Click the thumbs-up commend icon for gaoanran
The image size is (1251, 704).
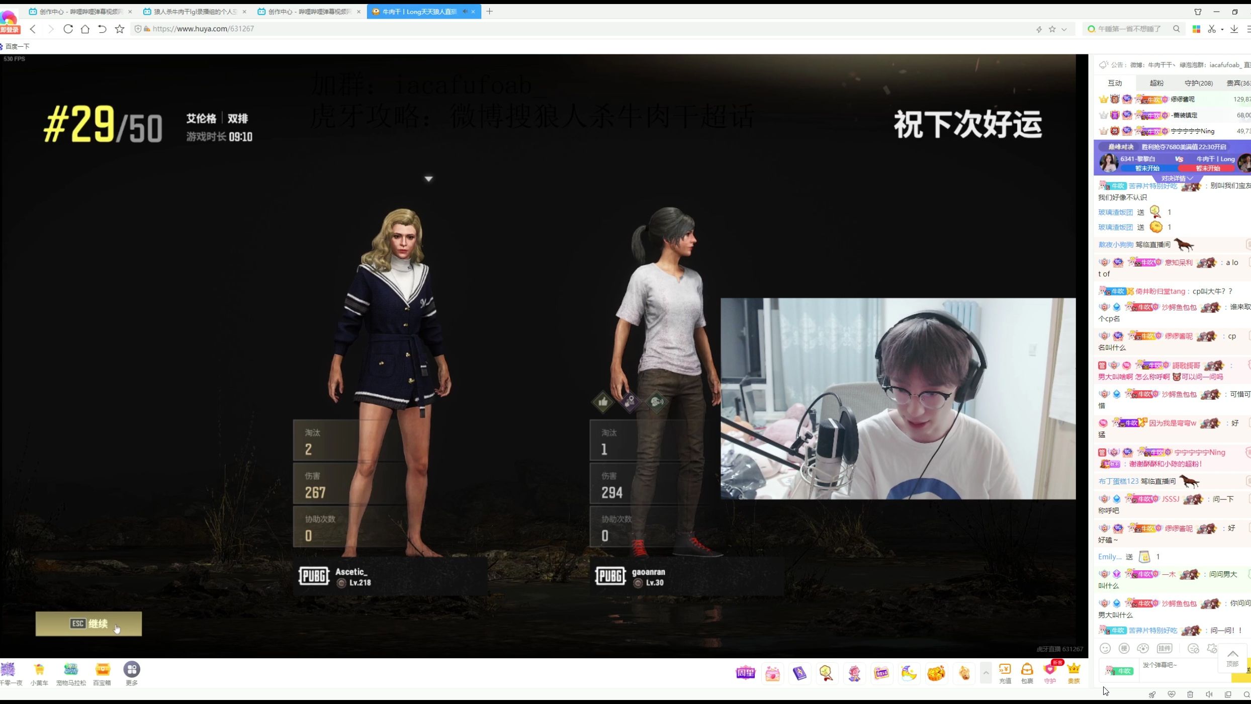603,401
